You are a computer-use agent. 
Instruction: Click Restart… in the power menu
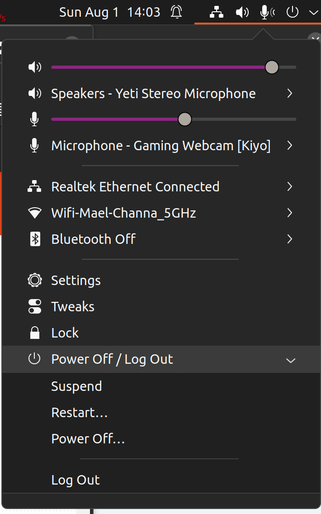[x=80, y=412]
